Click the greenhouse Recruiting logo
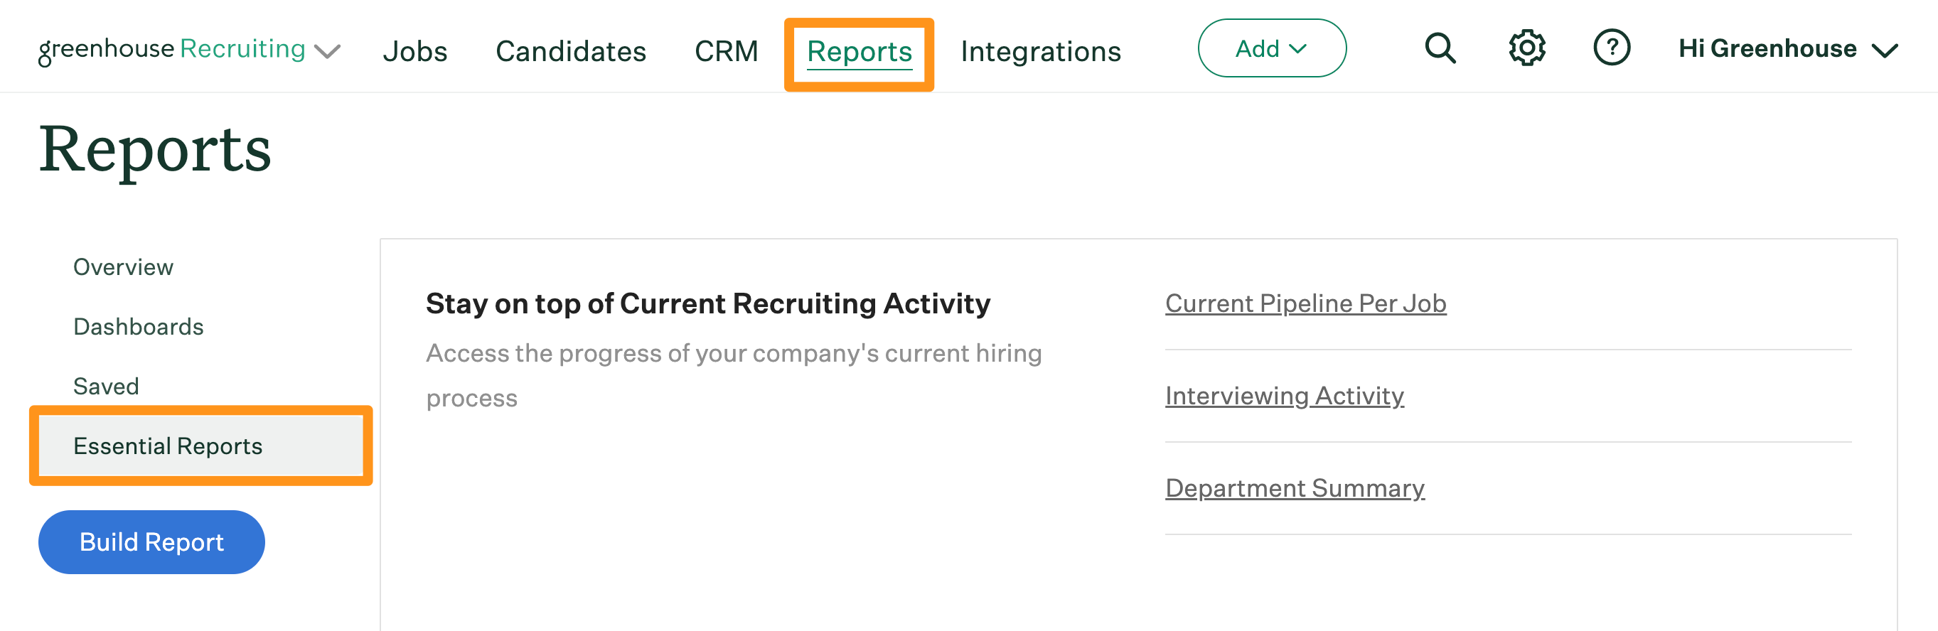 171,50
